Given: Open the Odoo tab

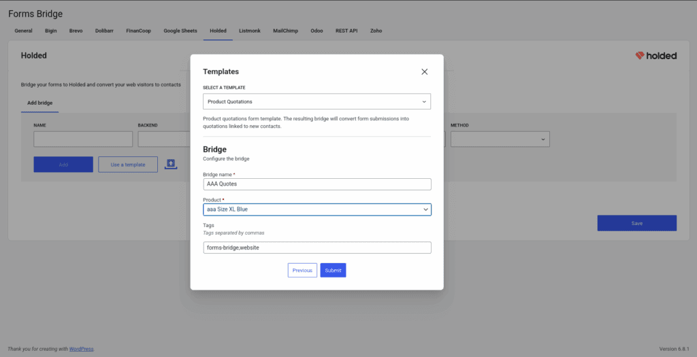Looking at the screenshot, I should point(317,31).
